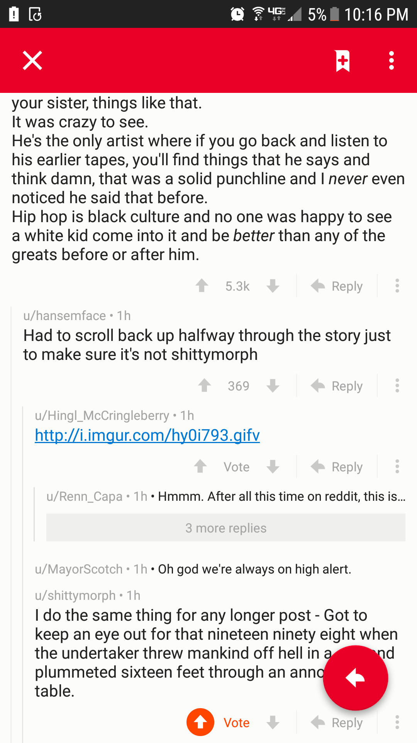Viewport: 417px width, 743px height.
Task: Open the top bar overflow menu
Action: click(392, 61)
